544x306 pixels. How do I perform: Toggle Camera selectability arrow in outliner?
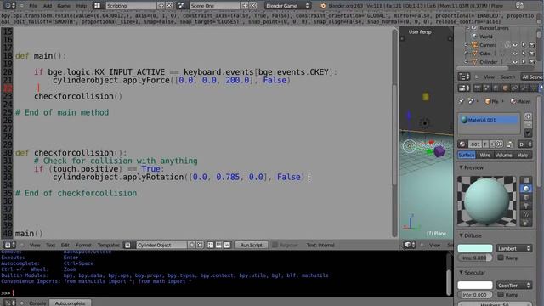(524, 45)
